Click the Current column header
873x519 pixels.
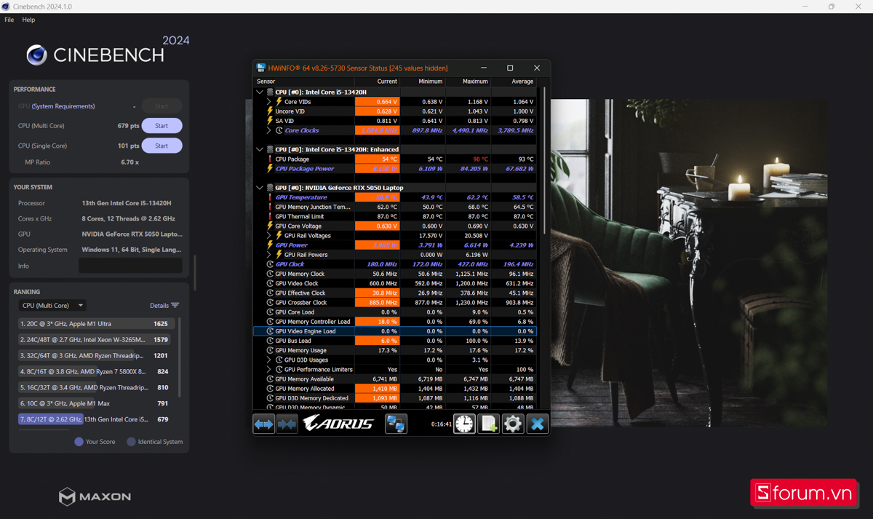[377, 82]
